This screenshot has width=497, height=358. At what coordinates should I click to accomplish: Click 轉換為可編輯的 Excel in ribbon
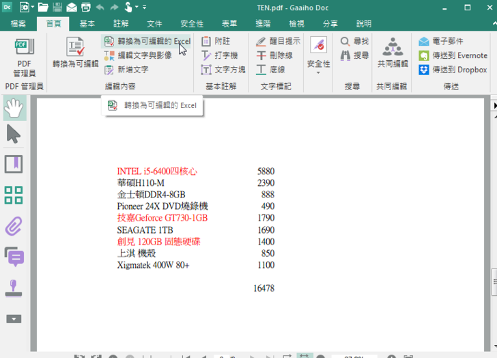pyautogui.click(x=147, y=42)
